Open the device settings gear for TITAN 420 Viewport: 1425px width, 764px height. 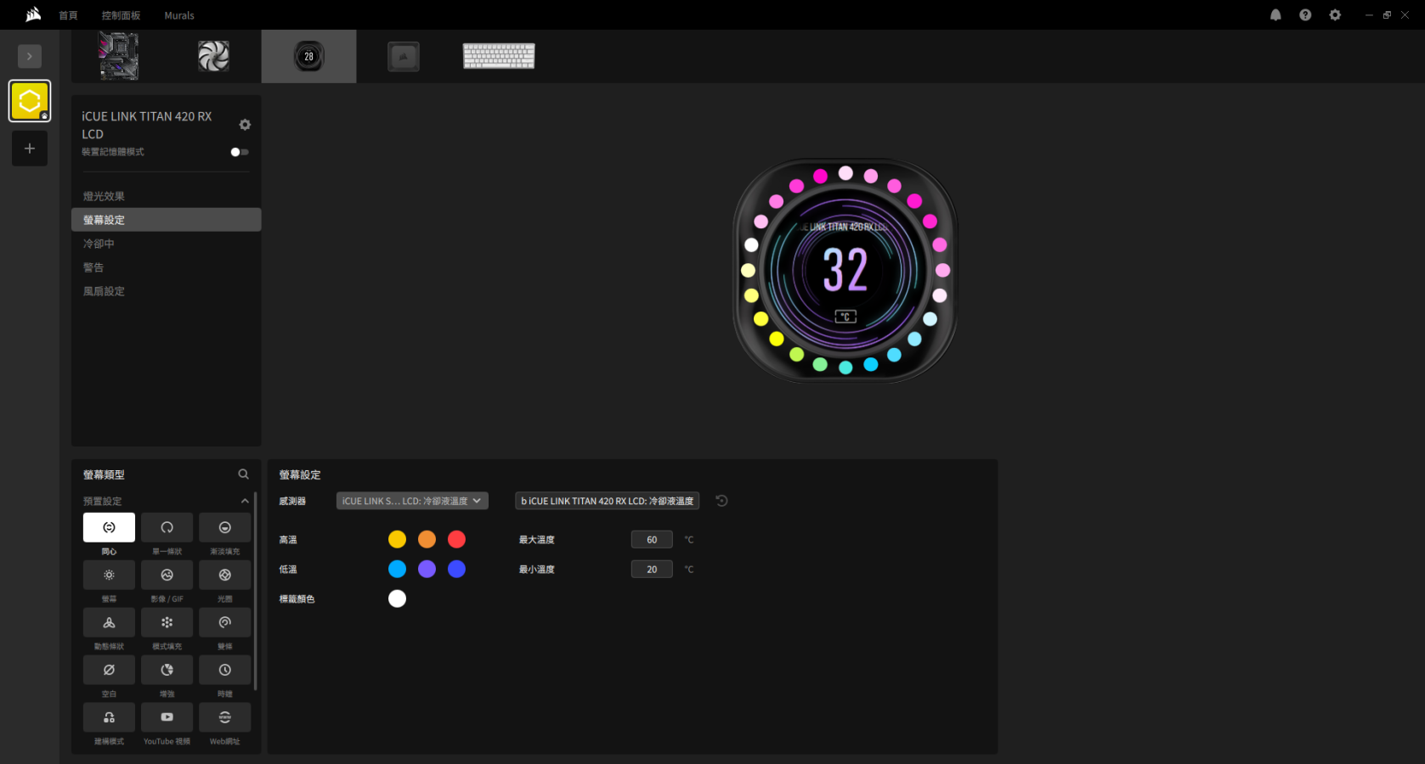point(245,125)
